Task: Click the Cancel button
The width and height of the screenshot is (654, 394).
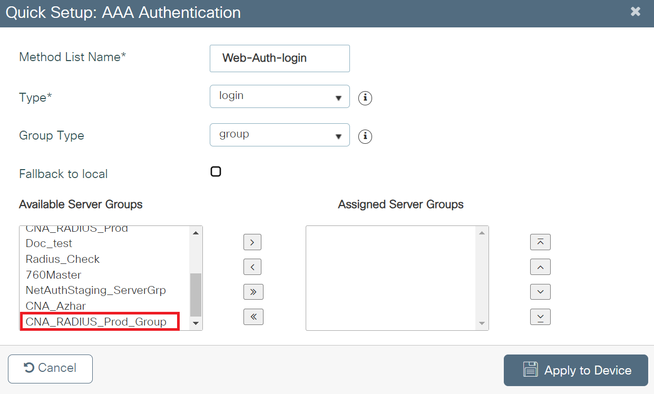Action: tap(51, 368)
